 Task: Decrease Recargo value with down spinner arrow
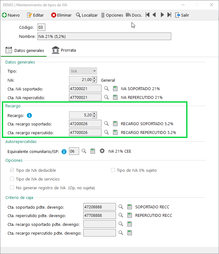pyautogui.click(x=94, y=117)
